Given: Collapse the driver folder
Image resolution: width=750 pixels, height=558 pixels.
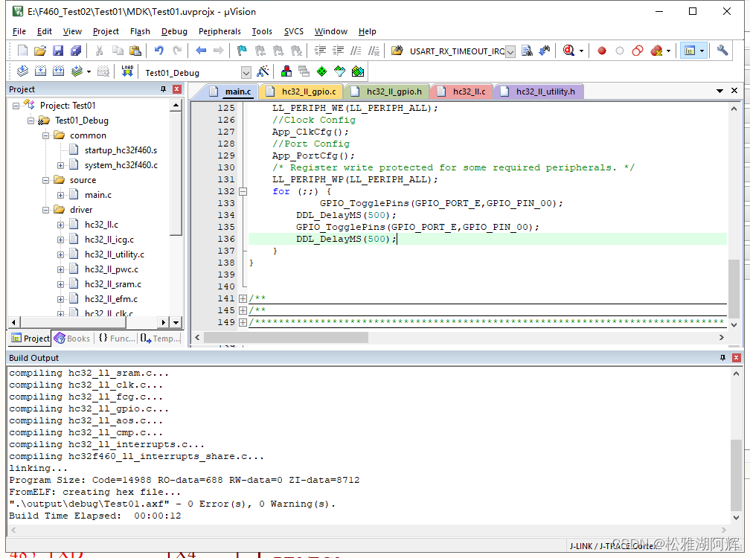Looking at the screenshot, I should click(x=46, y=210).
